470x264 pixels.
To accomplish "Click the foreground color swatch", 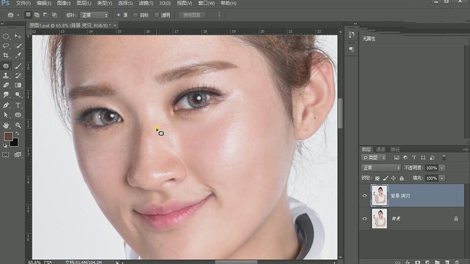I will [8, 137].
